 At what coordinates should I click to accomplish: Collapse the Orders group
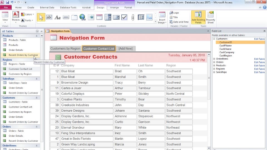pyautogui.click(x=36, y=127)
